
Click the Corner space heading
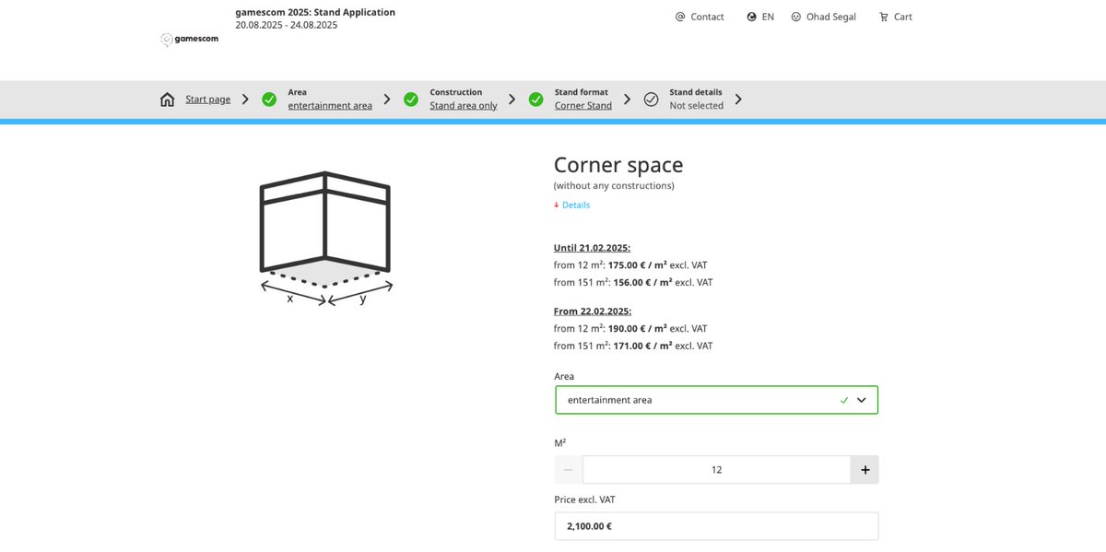(618, 165)
